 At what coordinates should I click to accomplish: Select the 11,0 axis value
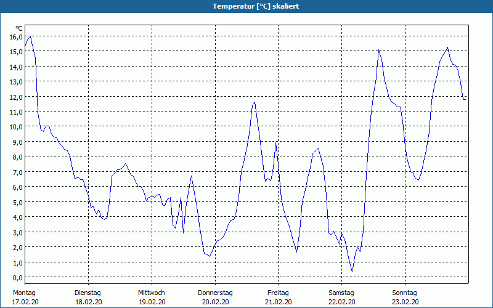click(16, 112)
